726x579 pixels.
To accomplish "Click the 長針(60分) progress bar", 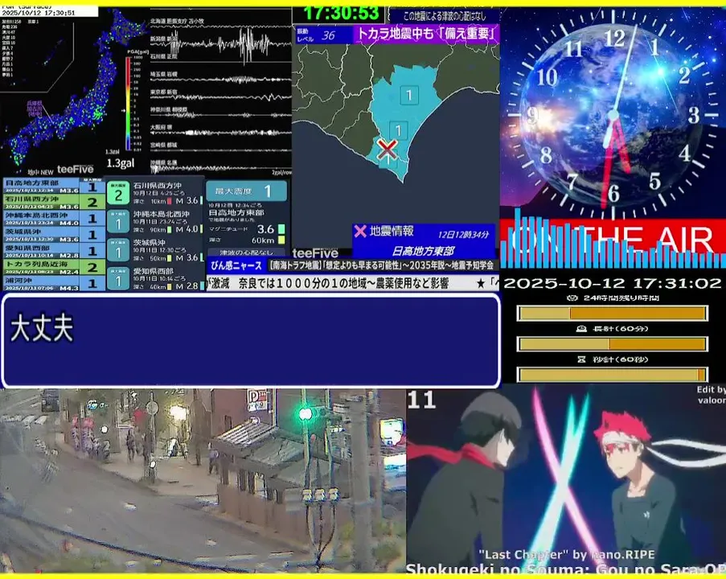I will coord(612,344).
